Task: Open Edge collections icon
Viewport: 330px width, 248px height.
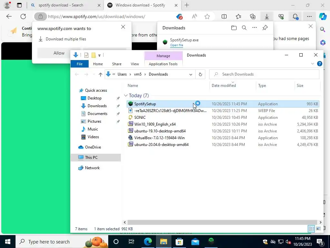Action: (253, 16)
